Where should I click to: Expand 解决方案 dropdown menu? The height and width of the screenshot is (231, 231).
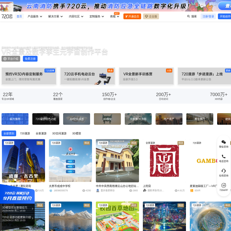55,16
